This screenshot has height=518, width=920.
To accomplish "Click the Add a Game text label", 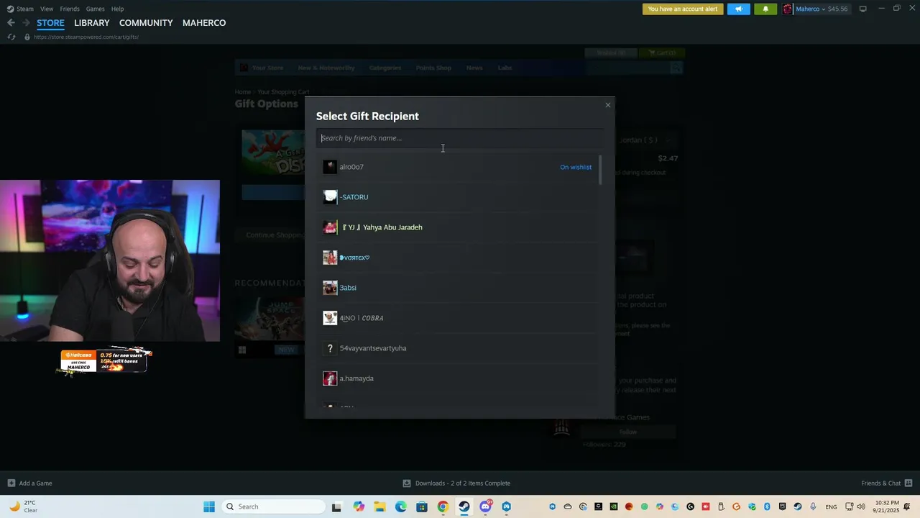I will [x=35, y=483].
